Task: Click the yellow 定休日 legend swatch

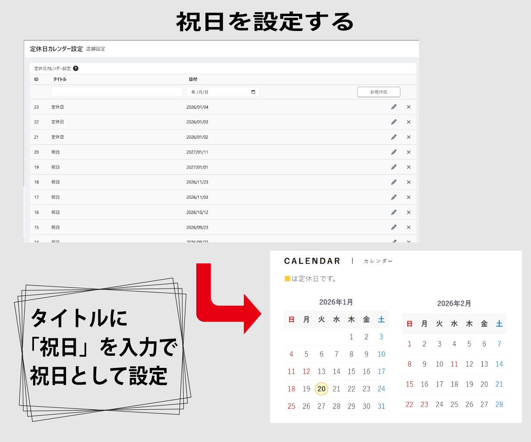Action: click(287, 279)
